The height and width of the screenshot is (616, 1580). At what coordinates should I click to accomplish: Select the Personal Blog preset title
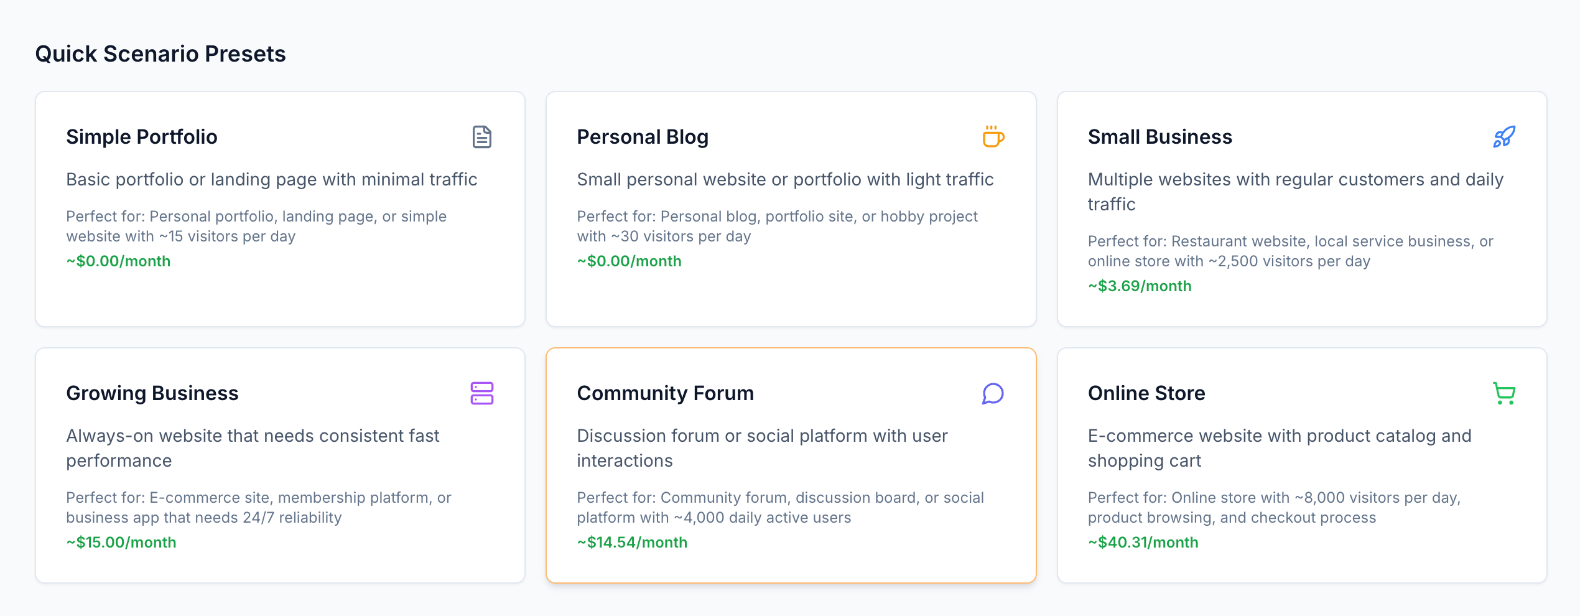[x=643, y=137]
